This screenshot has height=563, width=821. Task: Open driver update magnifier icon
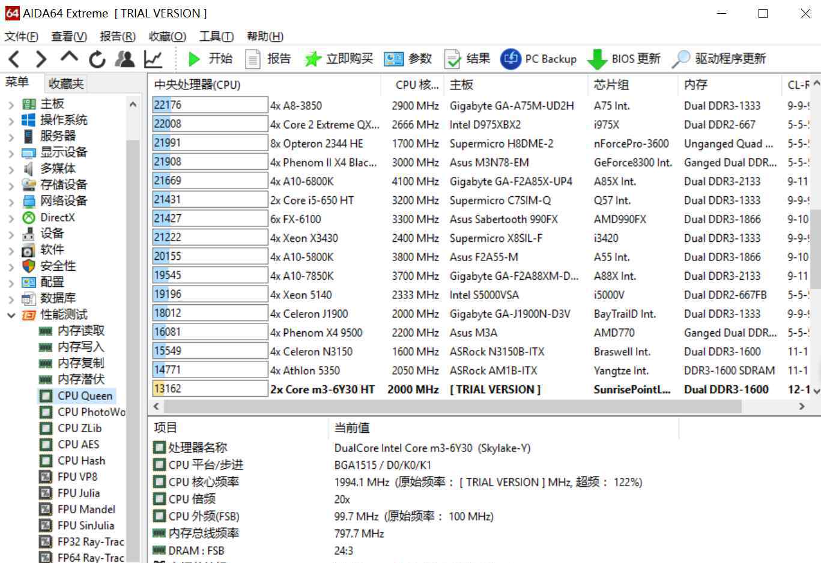[680, 59]
